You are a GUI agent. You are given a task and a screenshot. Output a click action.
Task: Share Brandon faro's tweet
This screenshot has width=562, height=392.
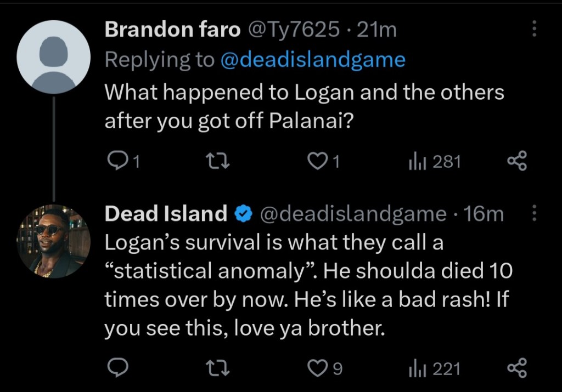point(516,161)
